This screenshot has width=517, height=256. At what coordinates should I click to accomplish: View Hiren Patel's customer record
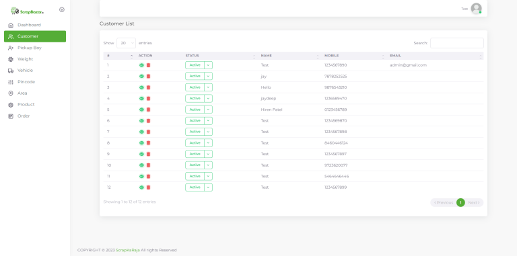[x=141, y=110]
